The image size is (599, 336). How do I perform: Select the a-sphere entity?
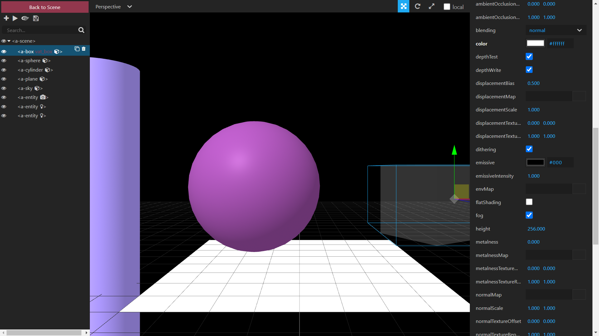click(45, 61)
